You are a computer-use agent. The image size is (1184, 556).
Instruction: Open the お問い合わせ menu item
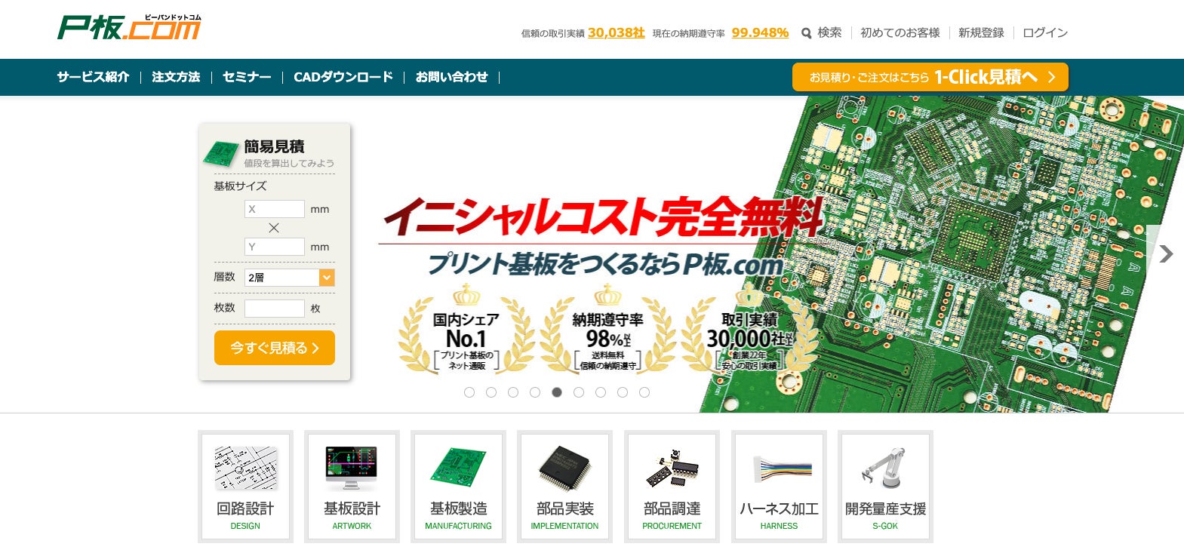tap(452, 77)
